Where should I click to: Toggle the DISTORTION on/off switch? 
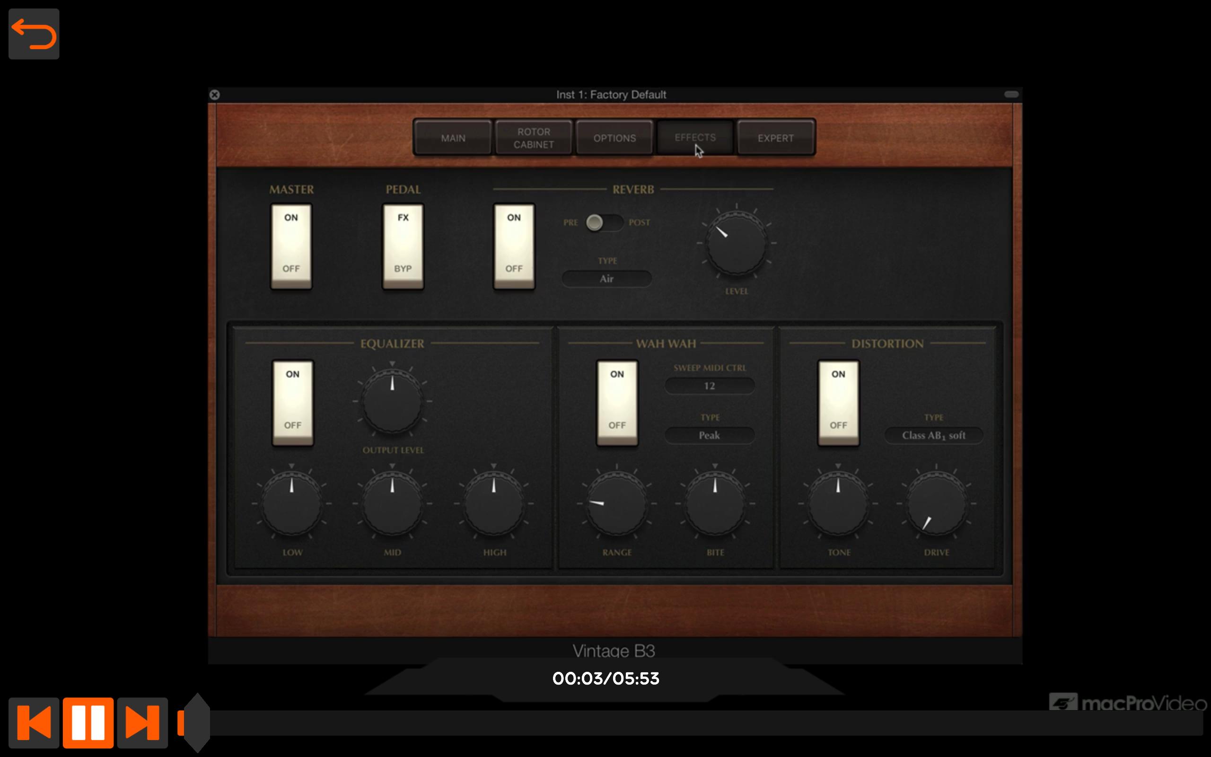coord(838,403)
